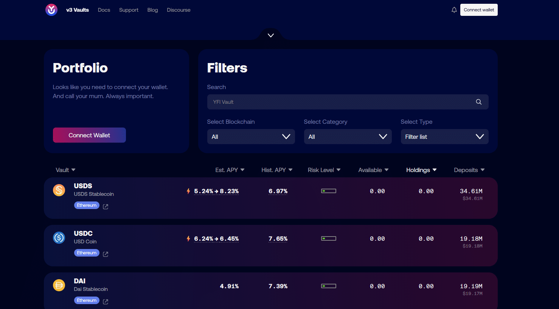Open the Discourse nav link
Screen dimensions: 559x309
(179, 10)
